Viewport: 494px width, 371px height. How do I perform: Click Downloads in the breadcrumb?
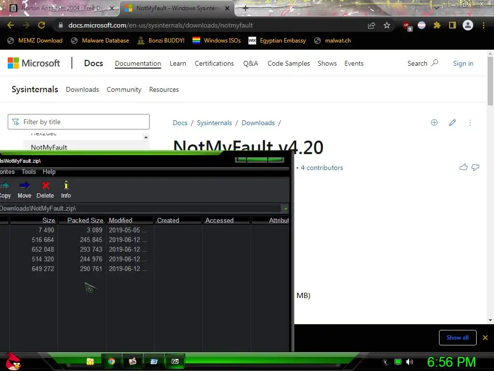258,123
